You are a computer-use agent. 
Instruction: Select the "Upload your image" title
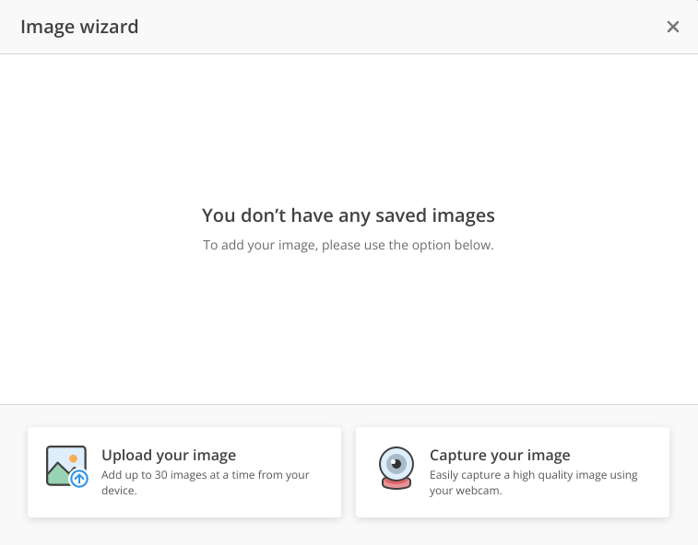point(169,455)
